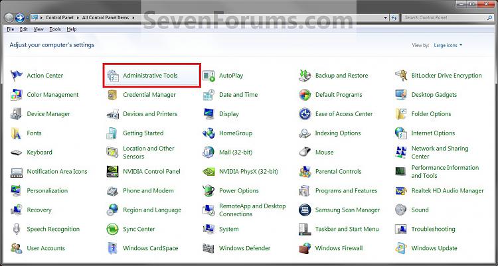The height and width of the screenshot is (266, 498).
Task: Expand the address bar history dropdown arrow
Action: (x=386, y=18)
